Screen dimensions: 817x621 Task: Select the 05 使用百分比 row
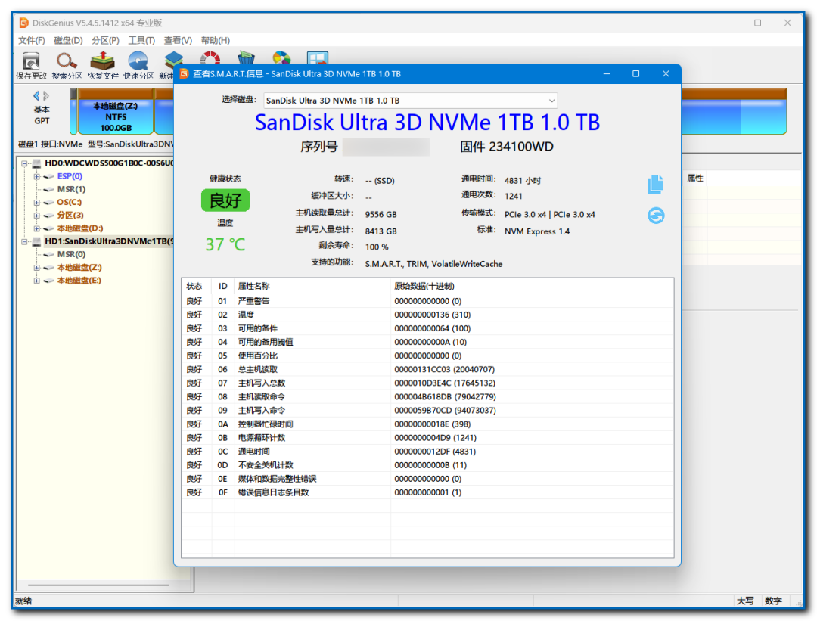pyautogui.click(x=427, y=356)
